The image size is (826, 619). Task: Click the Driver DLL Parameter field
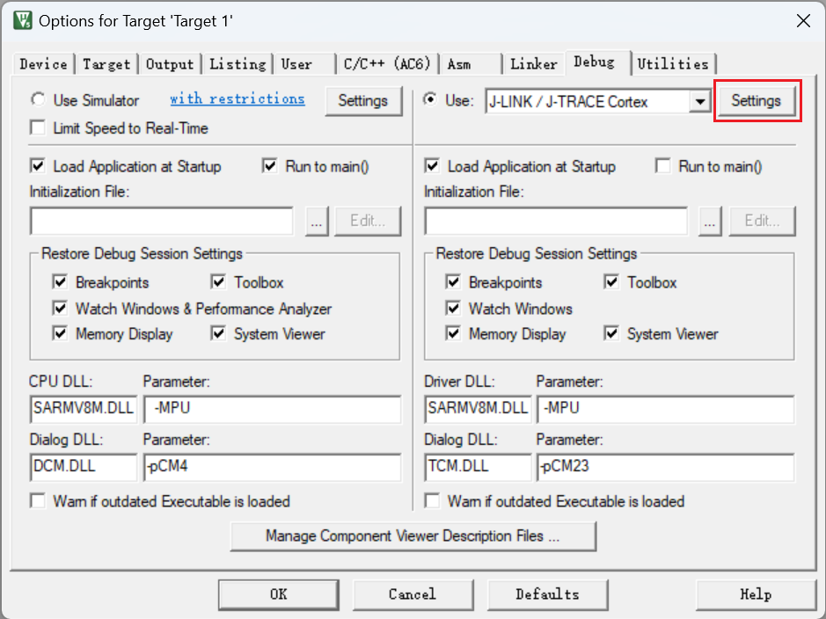coord(665,409)
